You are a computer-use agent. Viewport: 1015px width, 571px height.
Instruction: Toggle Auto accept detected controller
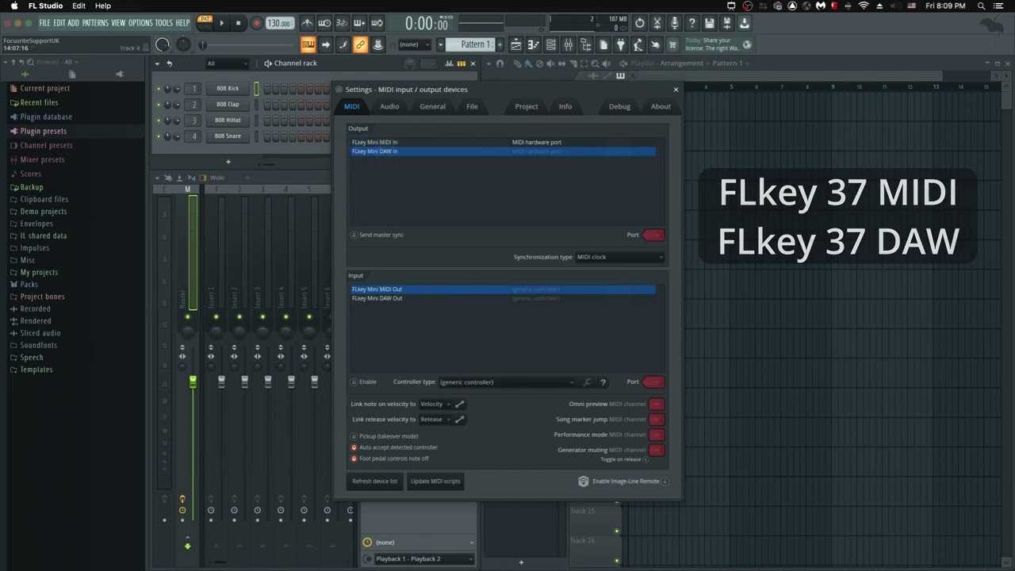click(354, 447)
